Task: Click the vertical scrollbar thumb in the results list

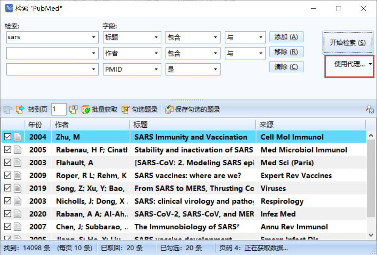Action: point(371,179)
